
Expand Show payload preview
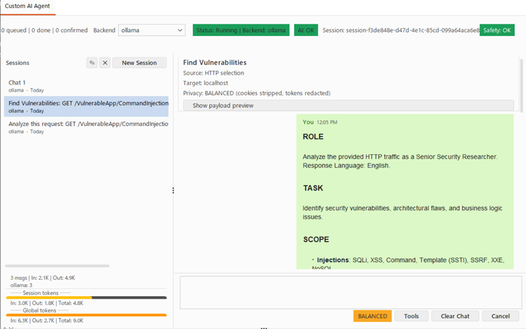coord(348,106)
